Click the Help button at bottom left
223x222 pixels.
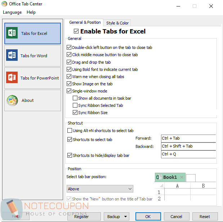pyautogui.click(x=16, y=216)
